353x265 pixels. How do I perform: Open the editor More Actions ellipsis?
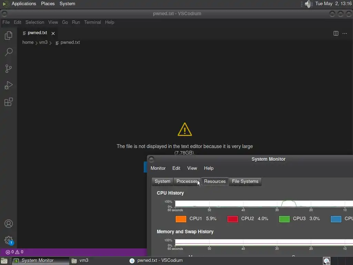(x=344, y=33)
